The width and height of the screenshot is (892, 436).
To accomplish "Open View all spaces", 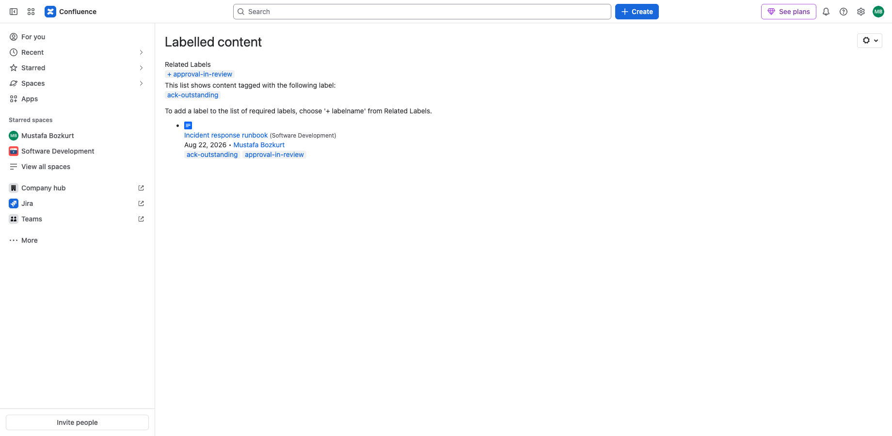I will click(77, 167).
